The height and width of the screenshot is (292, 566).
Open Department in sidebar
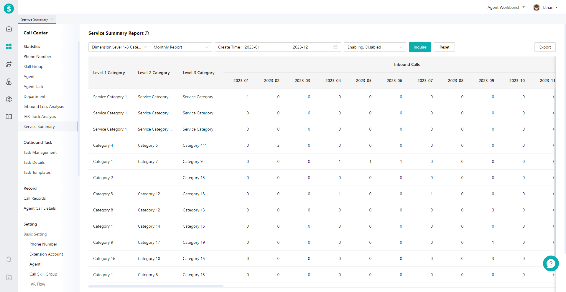pyautogui.click(x=34, y=96)
